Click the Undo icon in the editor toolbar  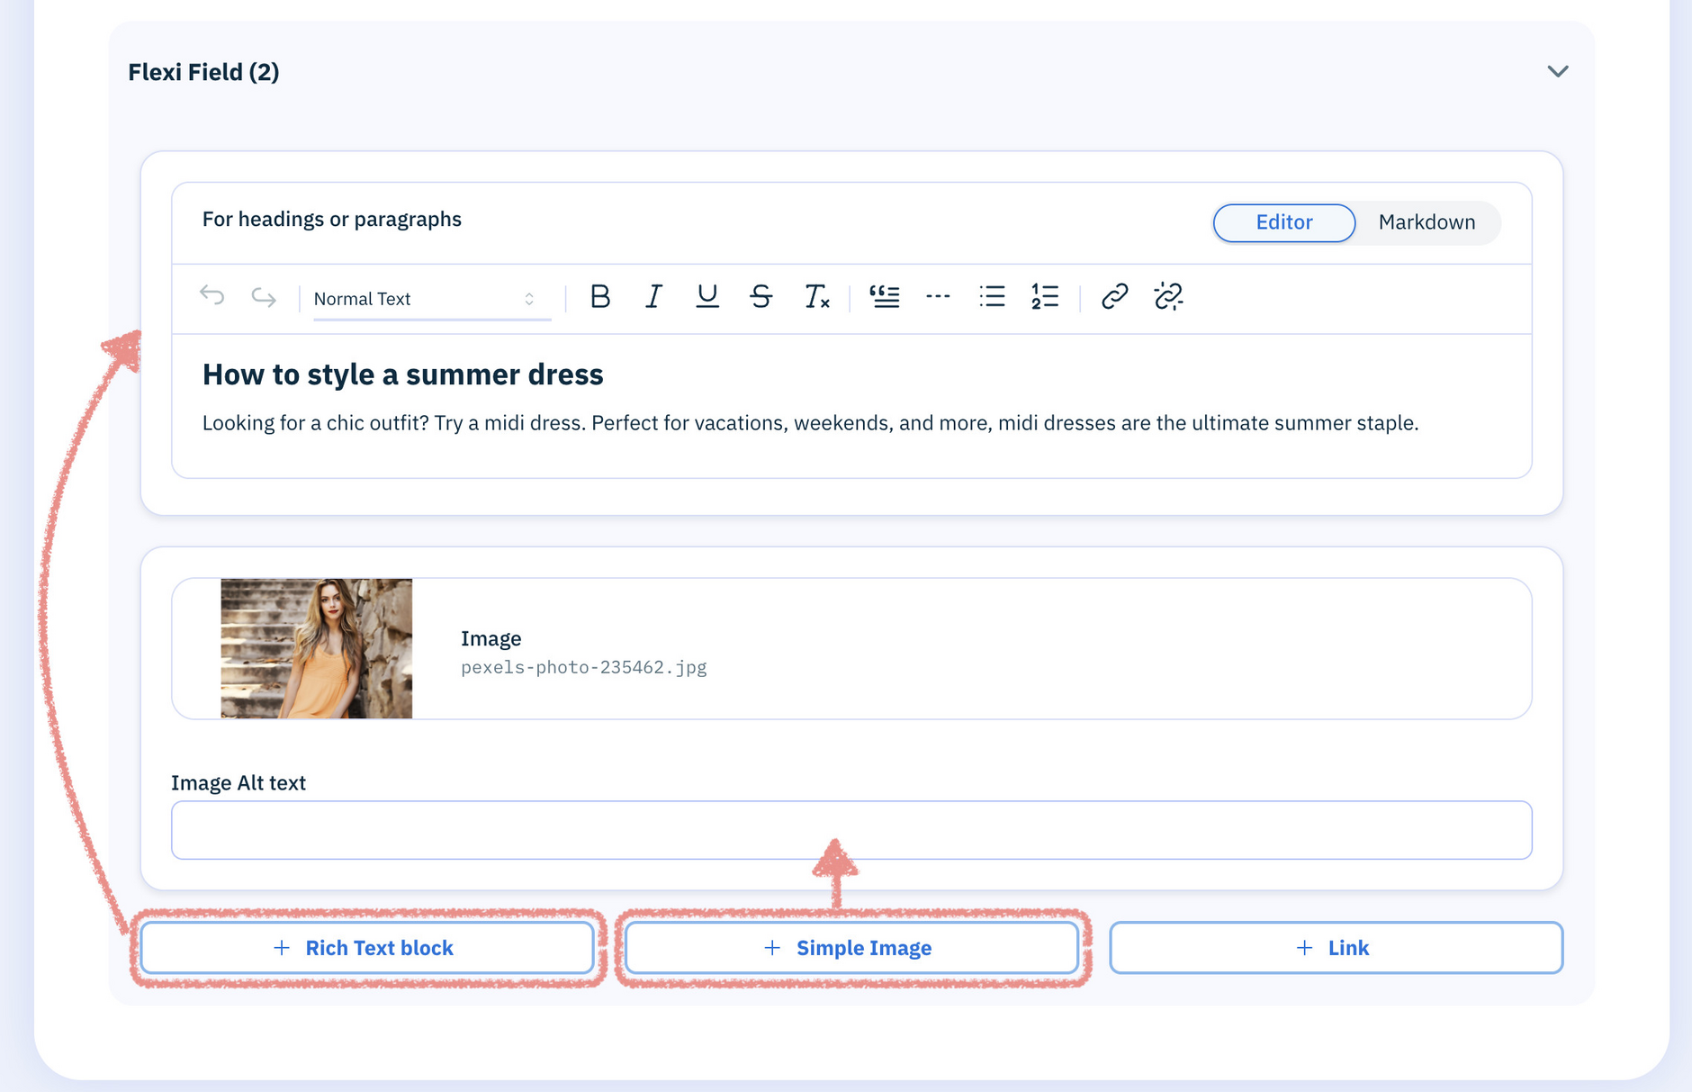pos(212,297)
